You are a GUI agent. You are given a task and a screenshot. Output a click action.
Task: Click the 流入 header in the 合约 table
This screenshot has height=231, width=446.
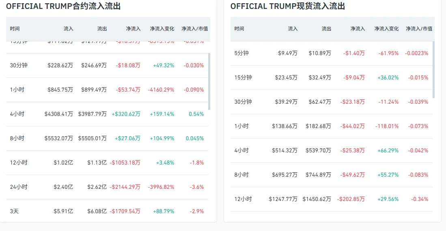(x=68, y=29)
